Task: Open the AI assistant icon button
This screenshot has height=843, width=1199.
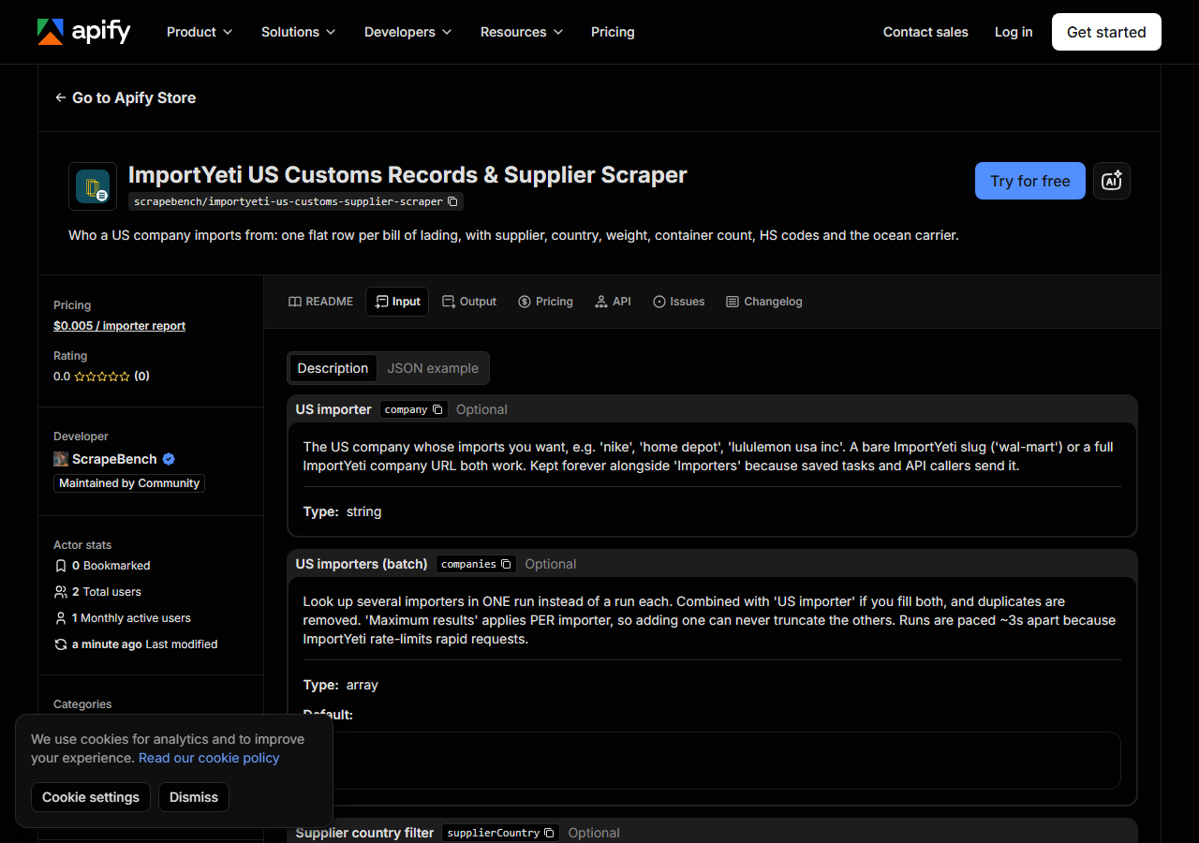Action: point(1112,181)
